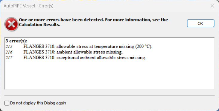Click the One or more errors detected text

pyautogui.click(x=61, y=20)
